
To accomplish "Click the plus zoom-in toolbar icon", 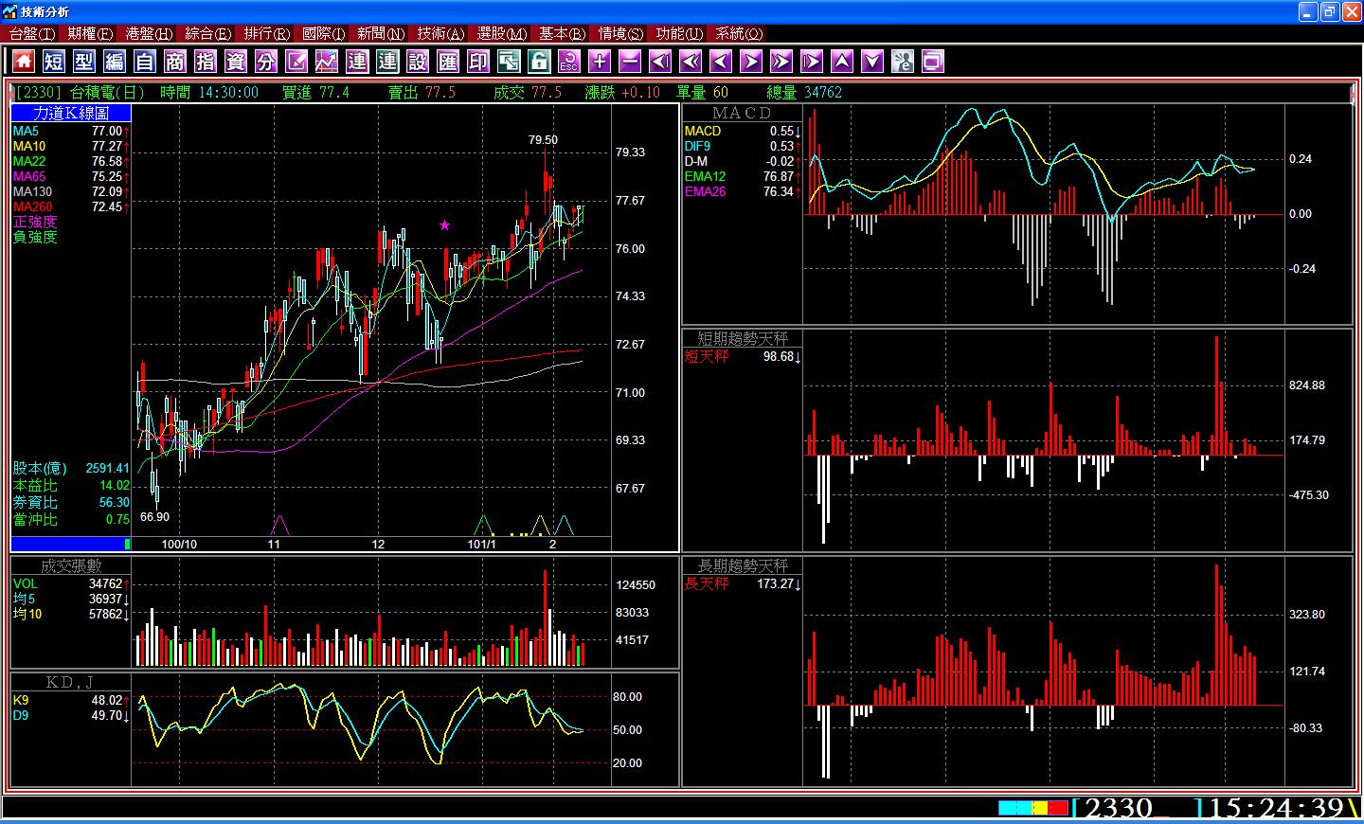I will tap(600, 62).
